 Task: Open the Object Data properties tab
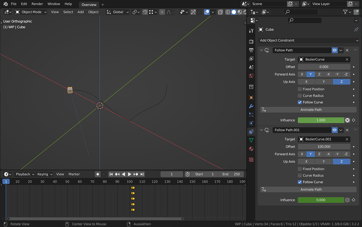coord(251,140)
